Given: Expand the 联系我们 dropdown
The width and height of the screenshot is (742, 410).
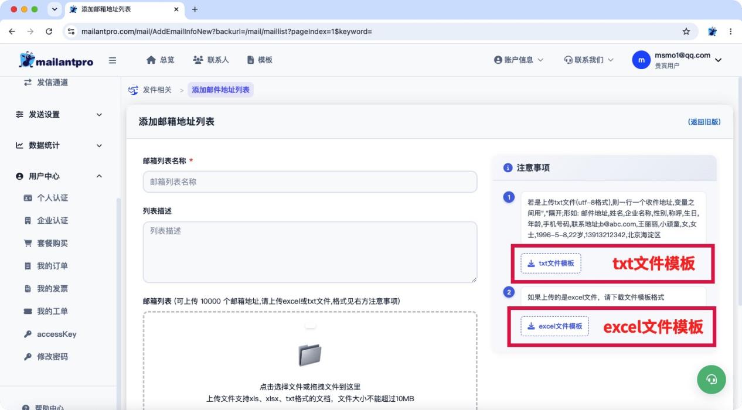Looking at the screenshot, I should click(588, 60).
